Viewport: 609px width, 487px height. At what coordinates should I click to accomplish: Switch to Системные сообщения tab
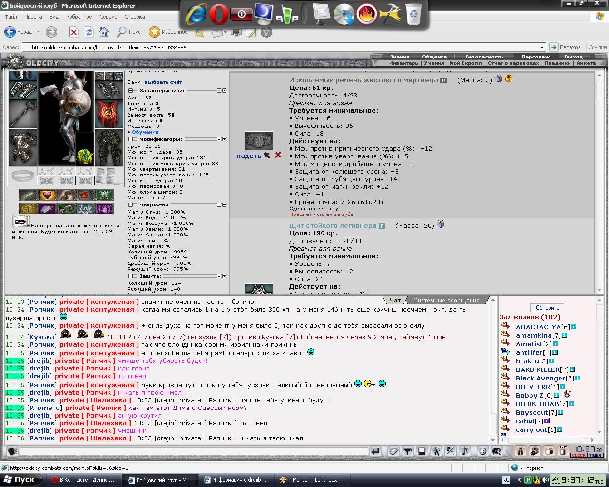tap(446, 300)
